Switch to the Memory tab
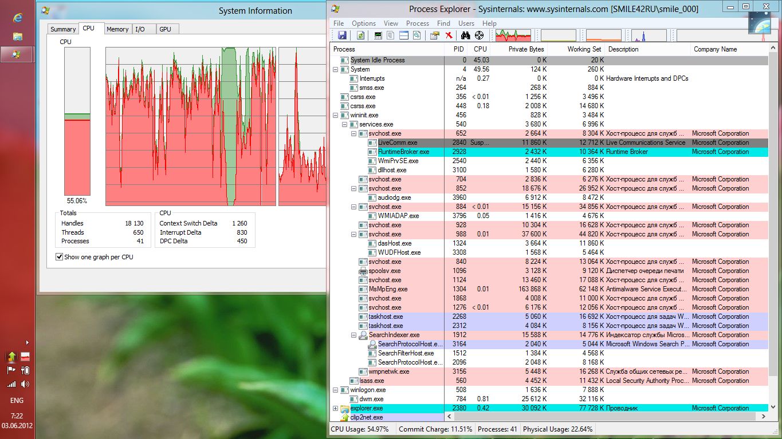Viewport: 782px width, 439px height. (117, 29)
